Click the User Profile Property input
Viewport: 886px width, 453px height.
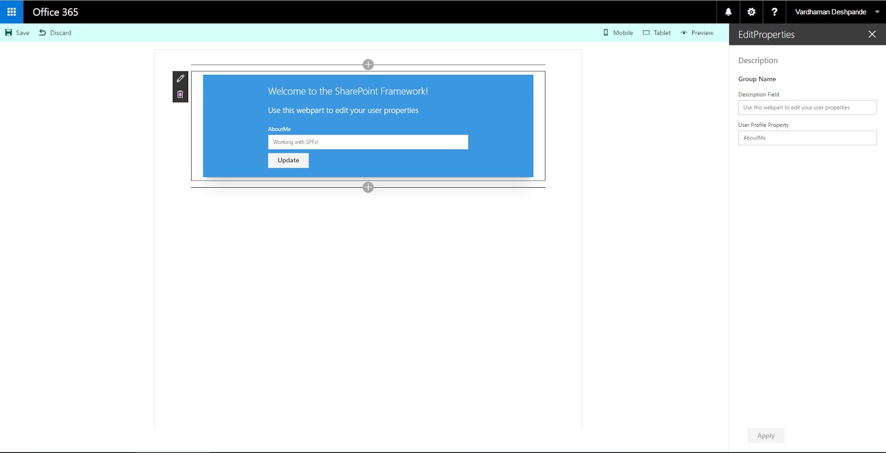[807, 138]
